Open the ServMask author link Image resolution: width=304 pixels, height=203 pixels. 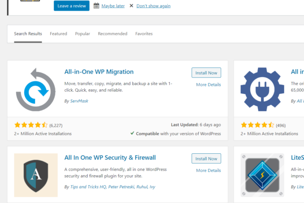tap(79, 101)
